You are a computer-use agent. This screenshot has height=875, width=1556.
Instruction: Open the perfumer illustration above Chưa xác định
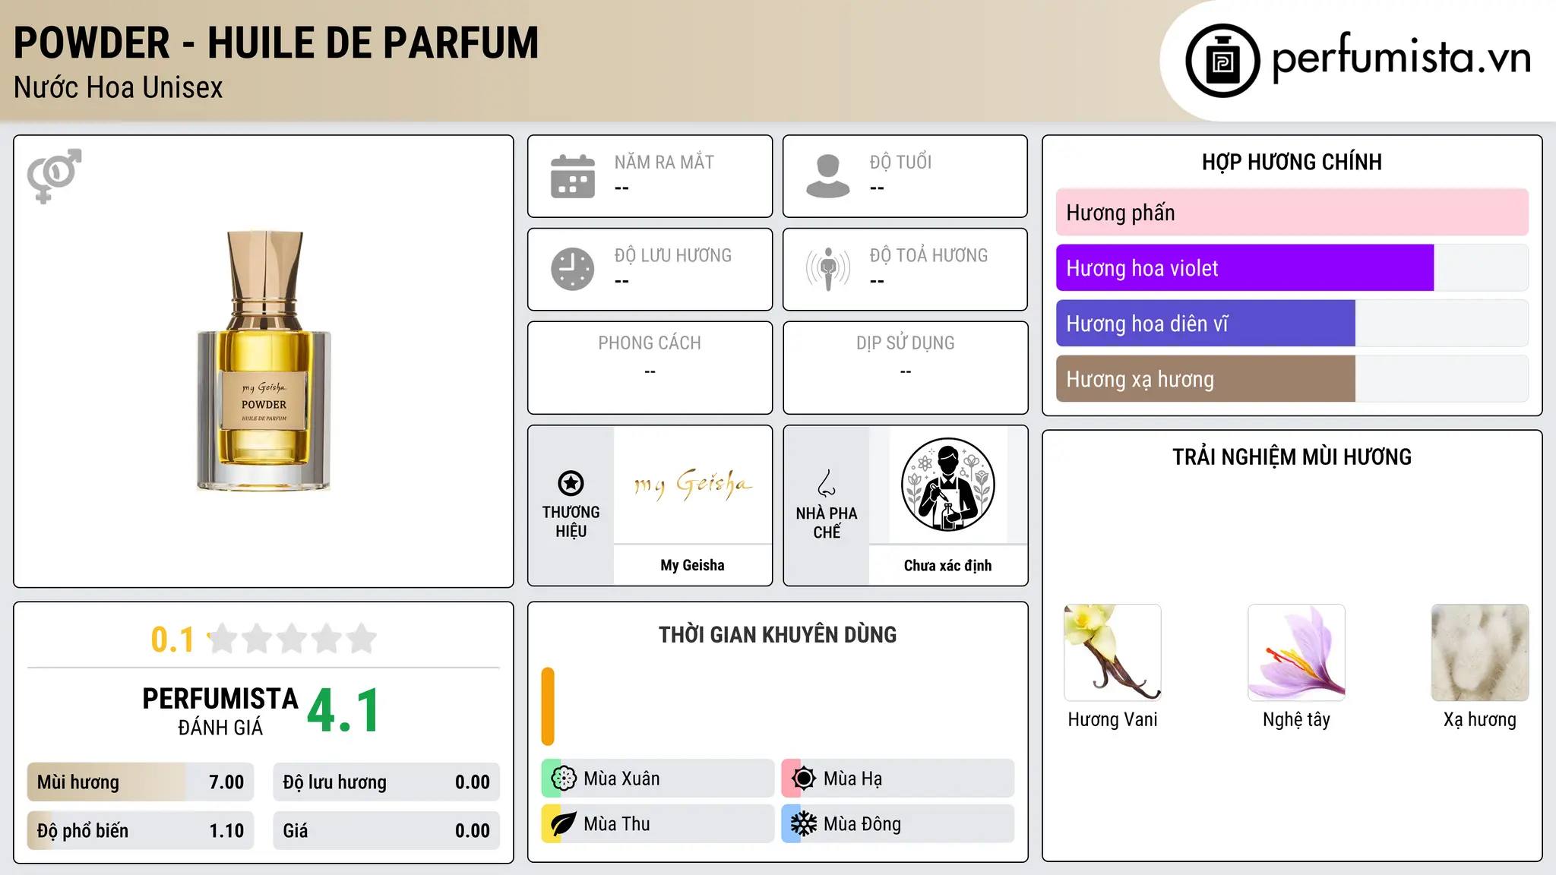click(947, 485)
